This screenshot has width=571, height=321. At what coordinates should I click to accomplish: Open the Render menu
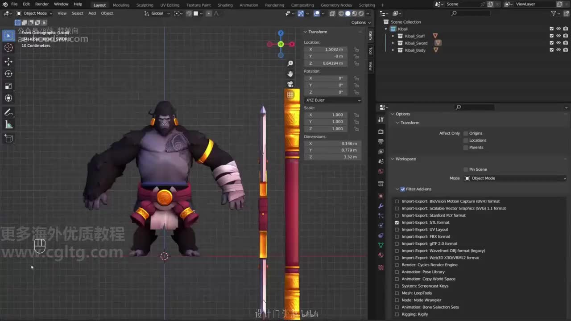(x=42, y=4)
